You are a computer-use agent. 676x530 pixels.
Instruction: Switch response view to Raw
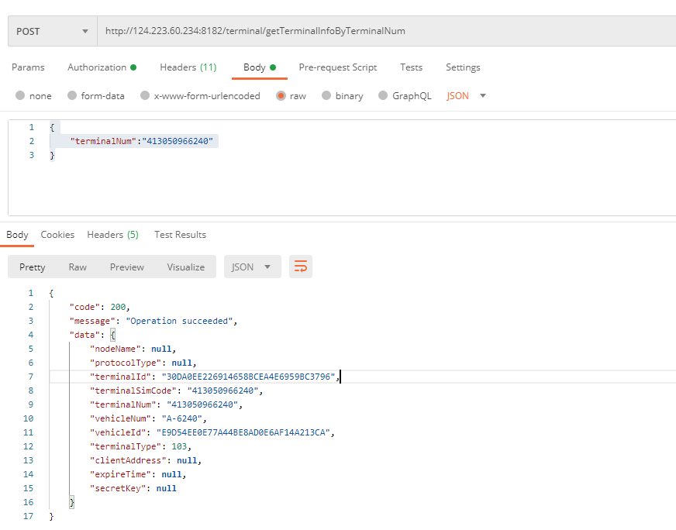tap(78, 267)
